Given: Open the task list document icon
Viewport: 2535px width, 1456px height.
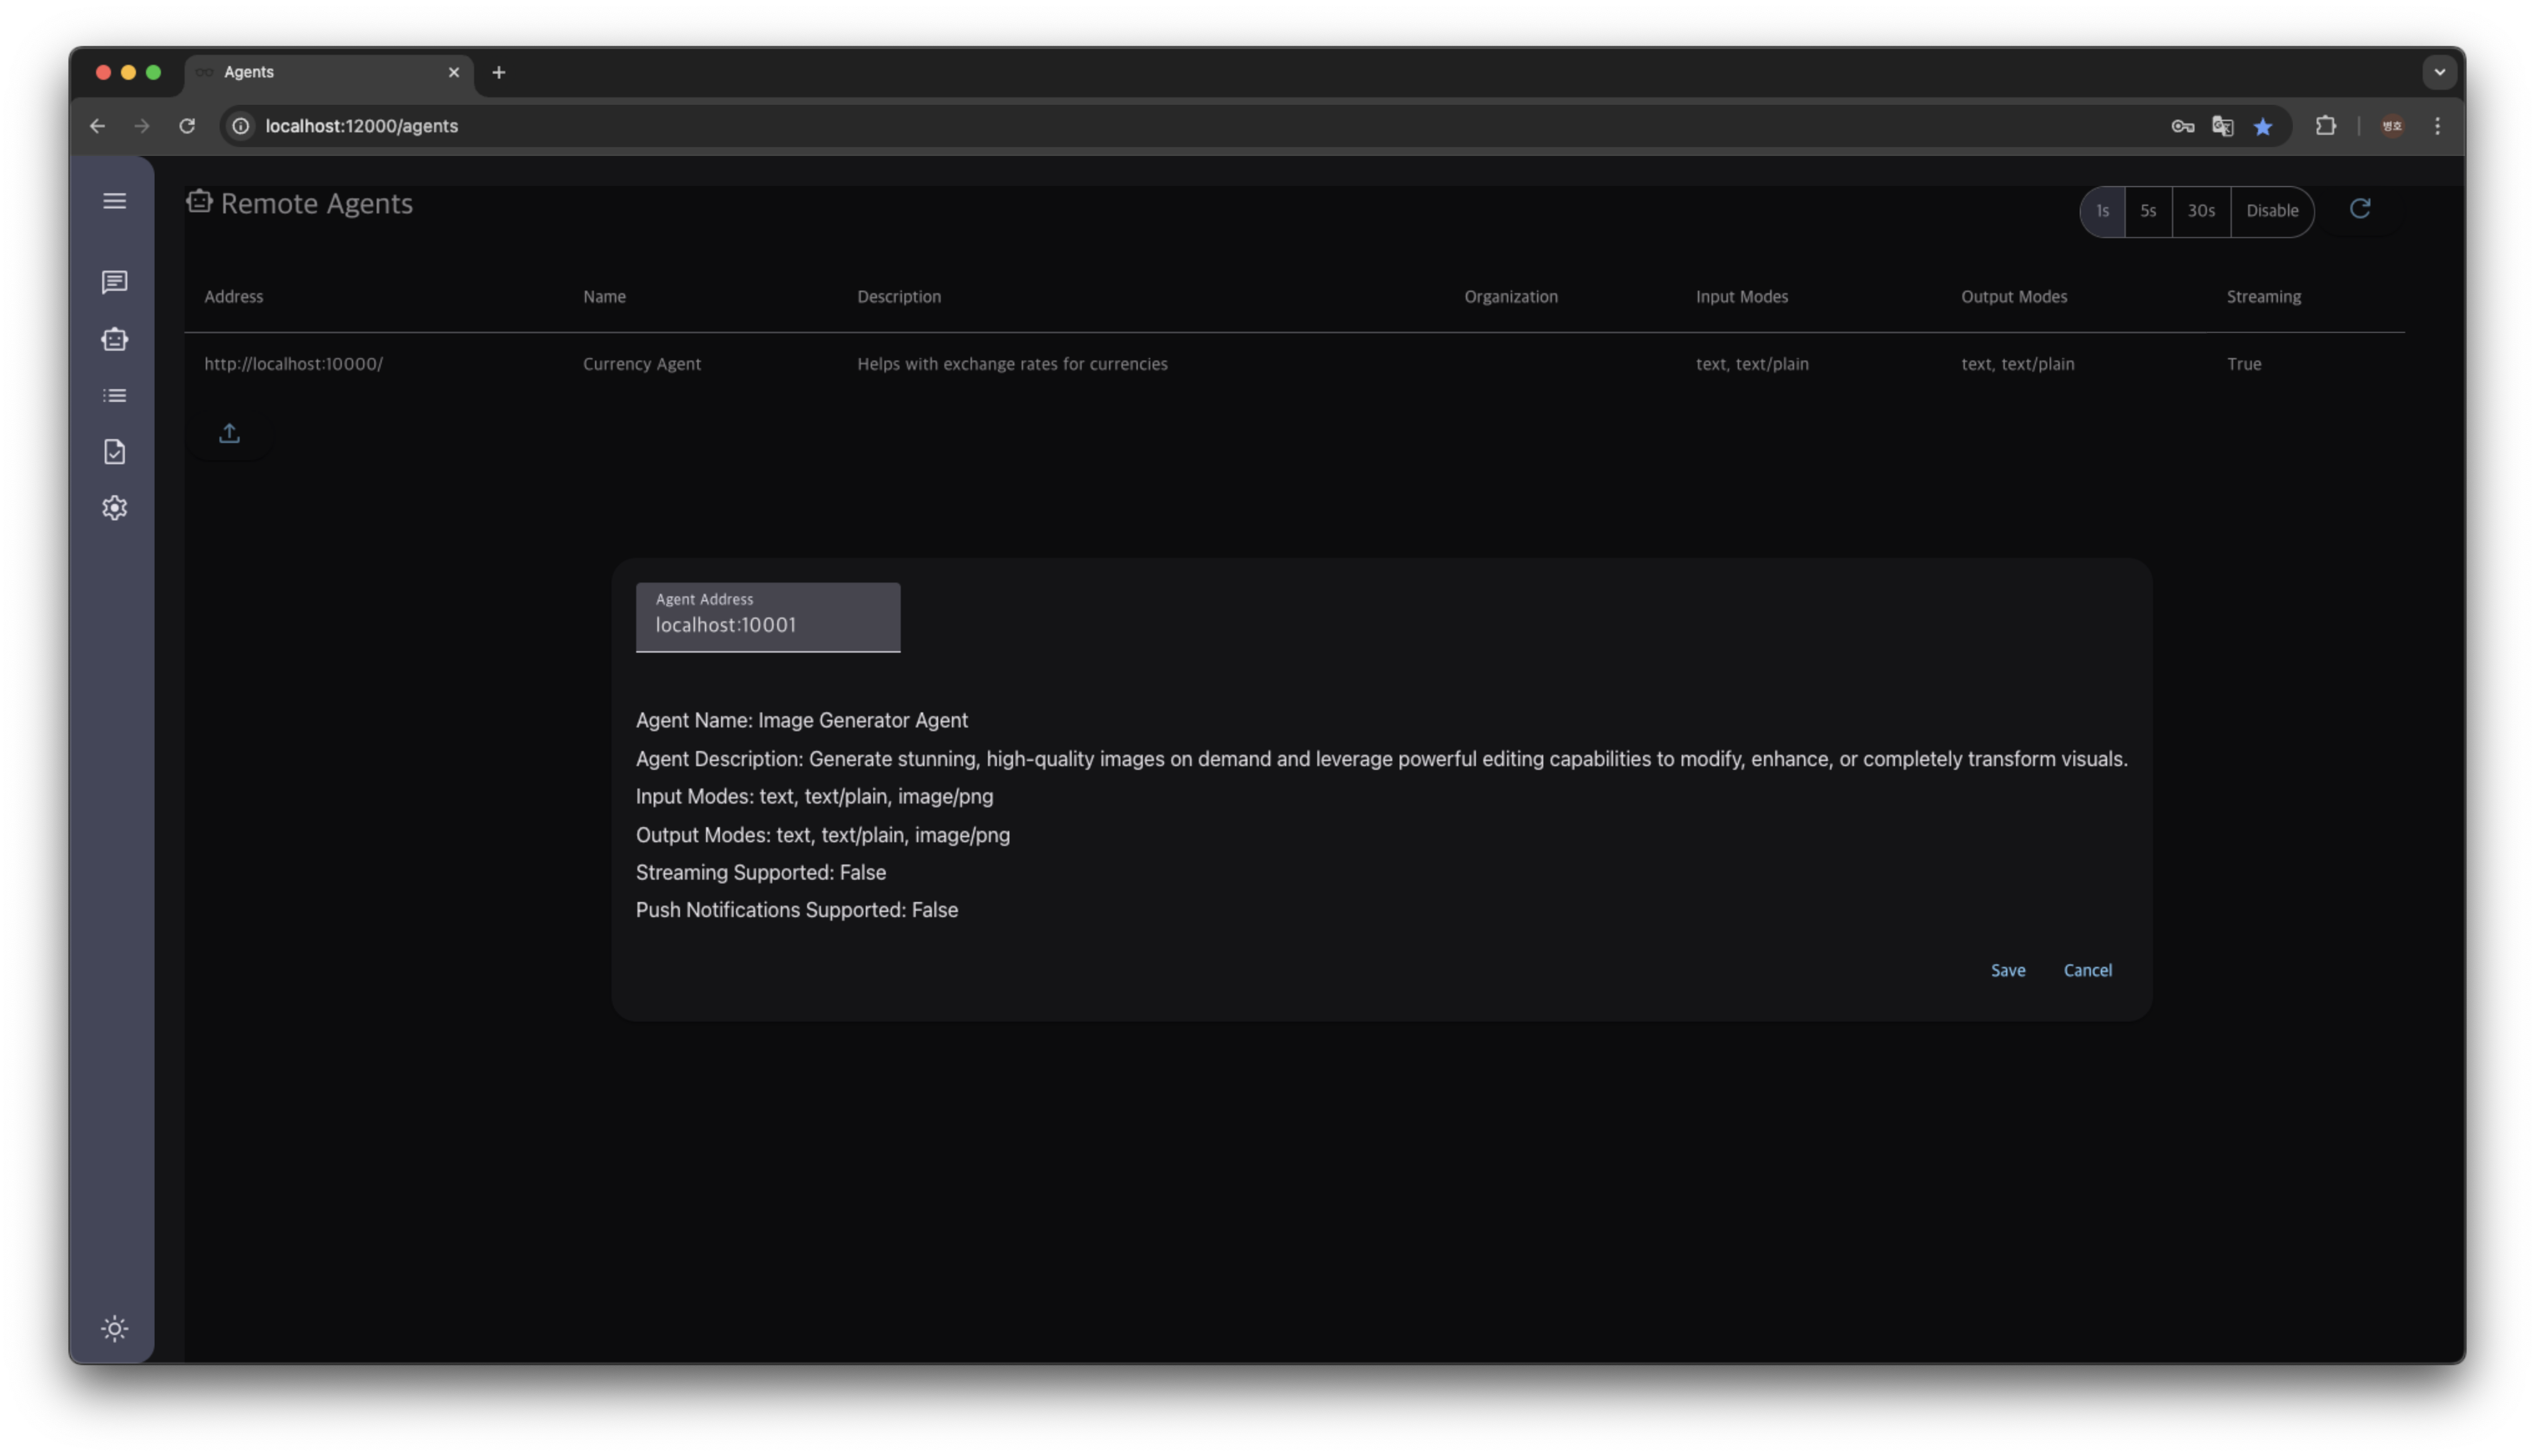Looking at the screenshot, I should [x=114, y=452].
